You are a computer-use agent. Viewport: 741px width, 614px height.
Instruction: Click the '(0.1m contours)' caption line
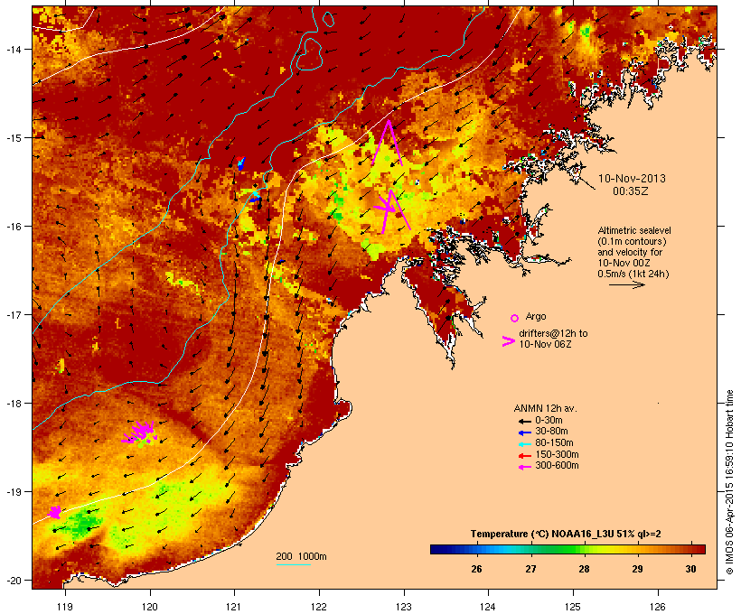point(632,241)
